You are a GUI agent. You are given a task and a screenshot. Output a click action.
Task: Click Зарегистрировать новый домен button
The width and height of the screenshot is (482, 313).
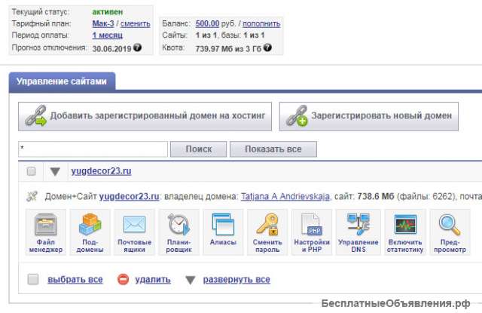(x=368, y=116)
